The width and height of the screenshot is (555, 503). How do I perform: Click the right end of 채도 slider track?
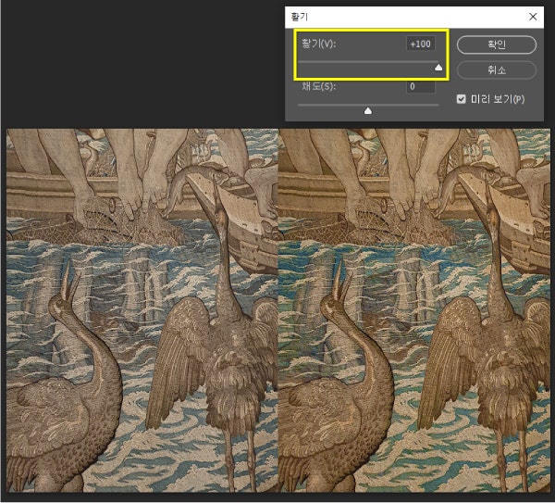438,105
